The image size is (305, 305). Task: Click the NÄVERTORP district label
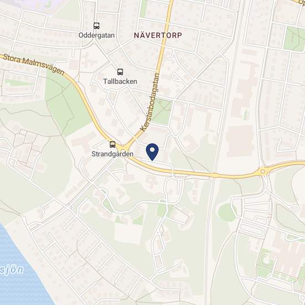(x=158, y=35)
